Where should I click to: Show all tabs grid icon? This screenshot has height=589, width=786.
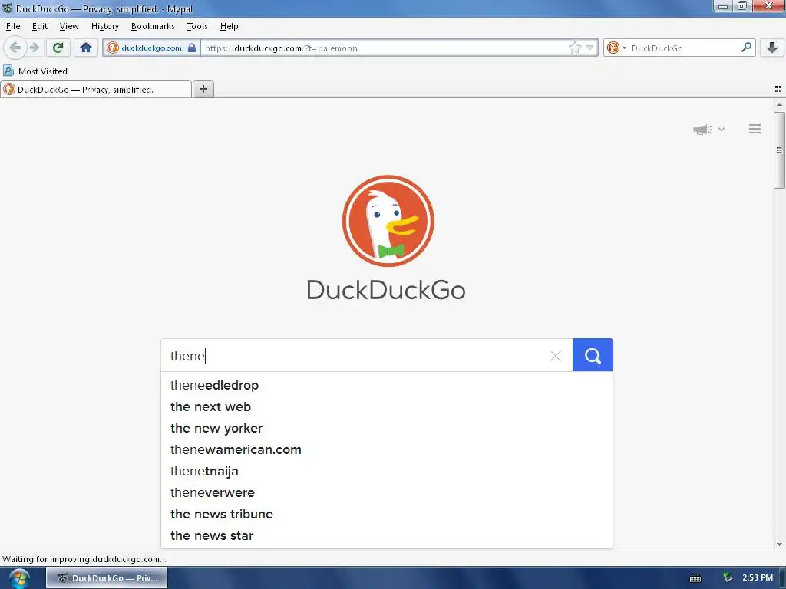pyautogui.click(x=778, y=89)
